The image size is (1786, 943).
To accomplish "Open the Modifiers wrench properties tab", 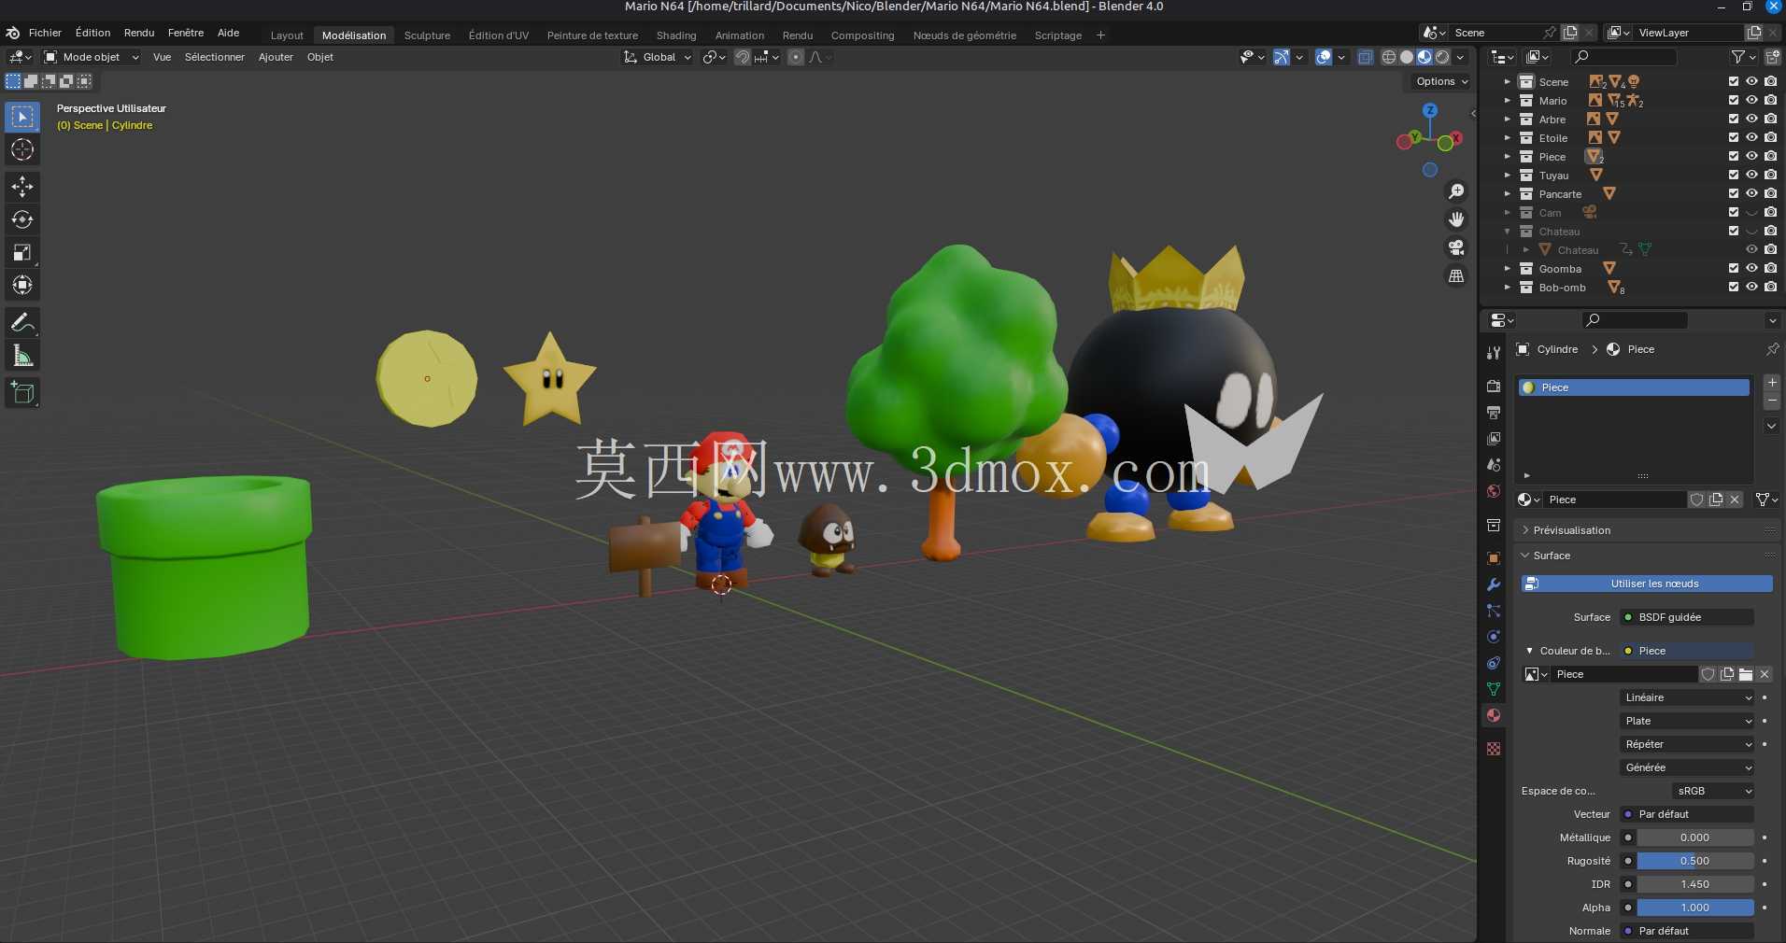I will [x=1494, y=584].
